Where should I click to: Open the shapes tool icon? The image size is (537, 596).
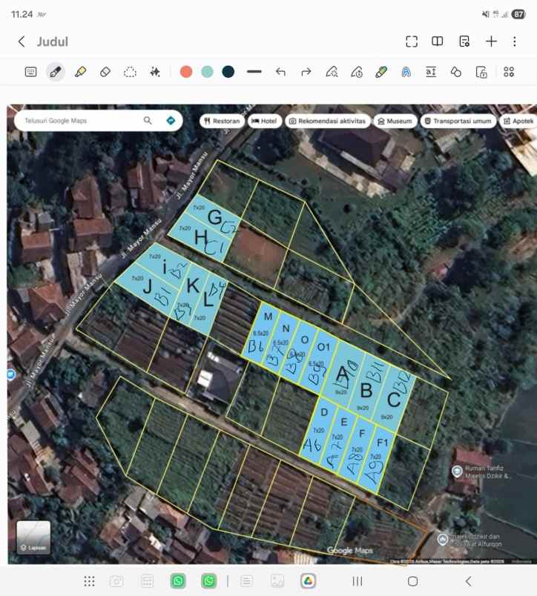455,72
